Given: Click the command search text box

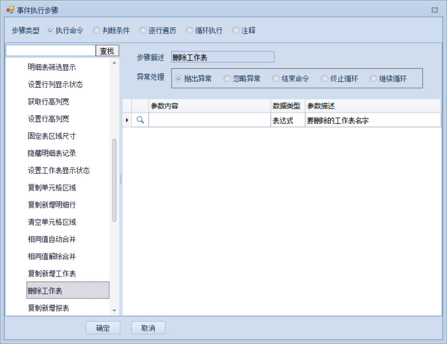Looking at the screenshot, I should (50, 50).
